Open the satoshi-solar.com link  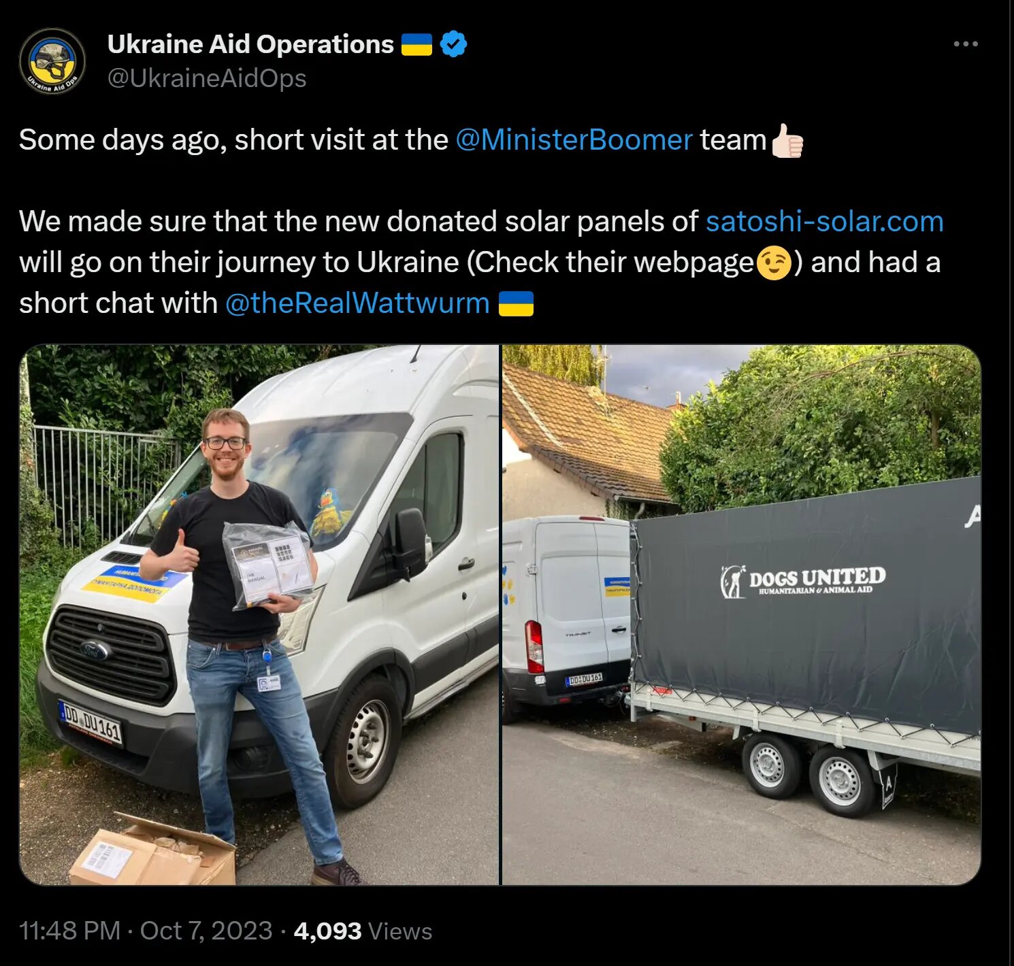coord(824,222)
